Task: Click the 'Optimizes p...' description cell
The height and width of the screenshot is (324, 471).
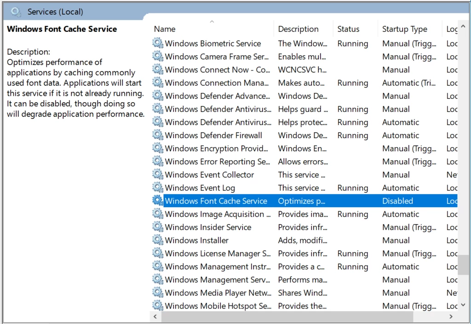Action: tap(301, 201)
